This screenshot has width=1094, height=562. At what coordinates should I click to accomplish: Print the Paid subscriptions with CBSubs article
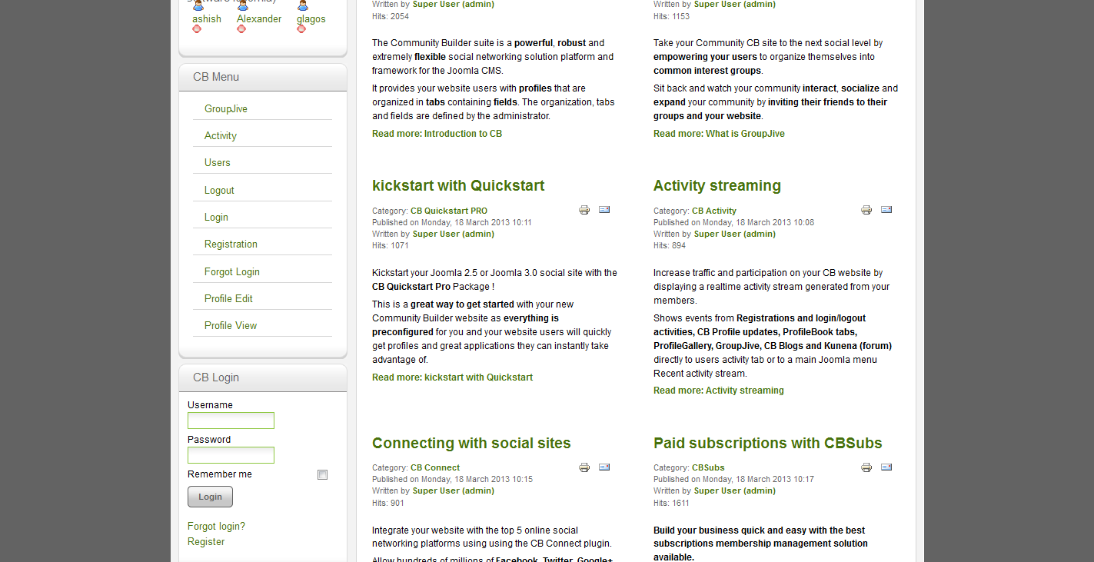pos(866,467)
